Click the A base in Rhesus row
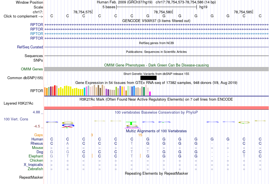This screenshot has height=184, width=269. (68, 143)
